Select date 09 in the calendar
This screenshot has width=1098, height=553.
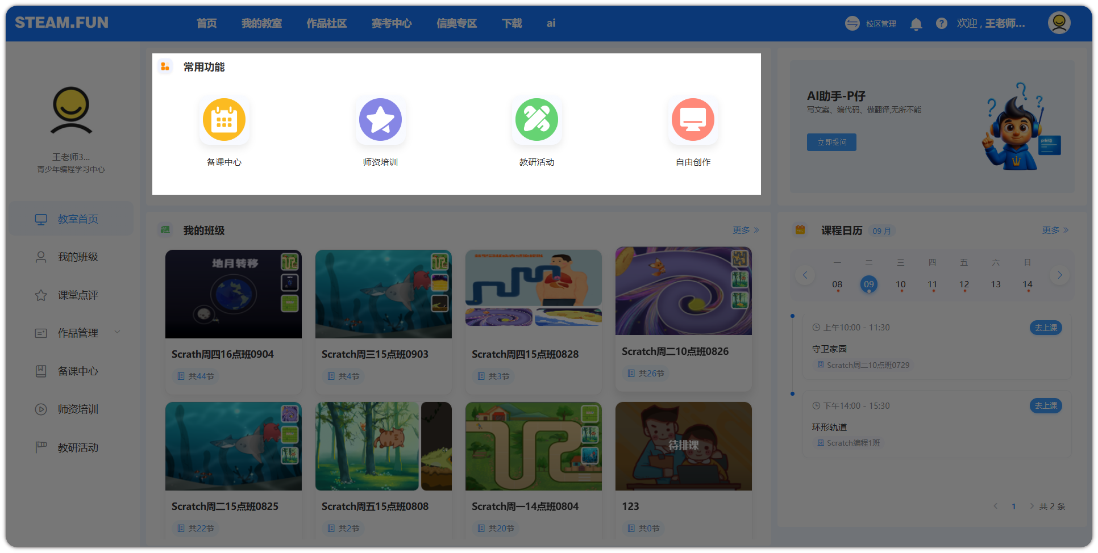pyautogui.click(x=869, y=284)
